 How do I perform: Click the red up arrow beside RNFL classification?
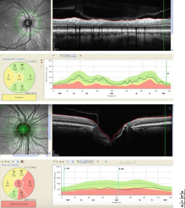pyautogui.click(x=41, y=60)
